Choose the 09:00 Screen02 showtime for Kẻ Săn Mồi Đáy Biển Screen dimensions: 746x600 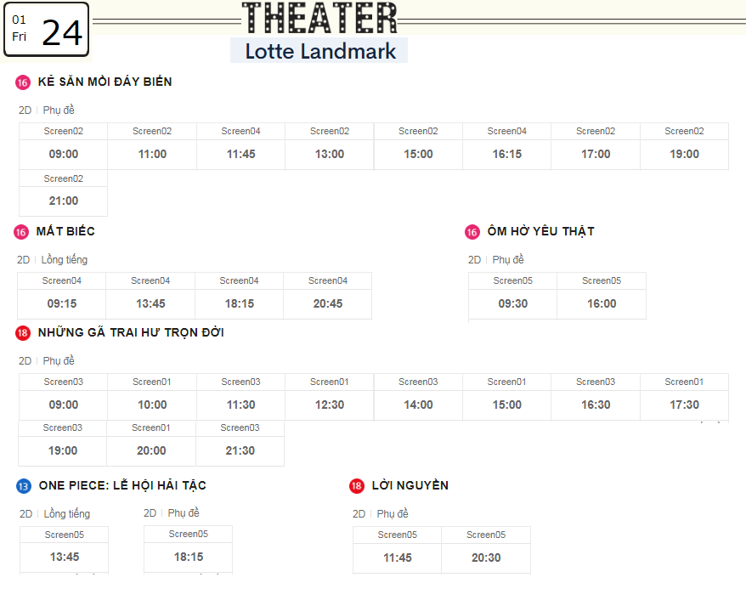pyautogui.click(x=63, y=146)
